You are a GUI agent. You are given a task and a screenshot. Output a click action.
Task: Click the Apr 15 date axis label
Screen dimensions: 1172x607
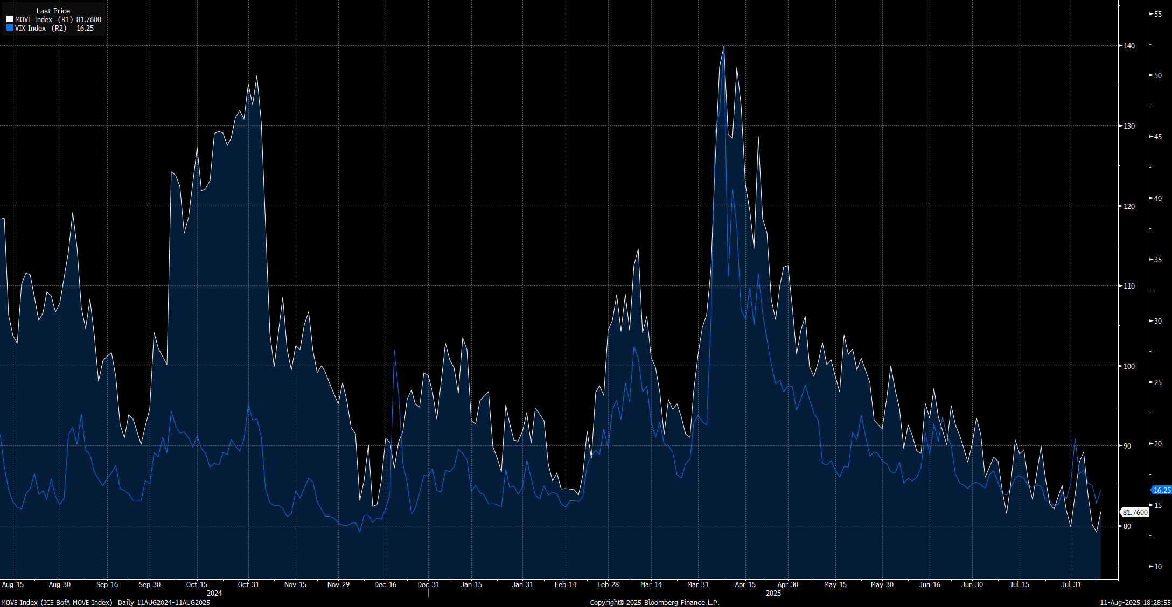click(745, 584)
